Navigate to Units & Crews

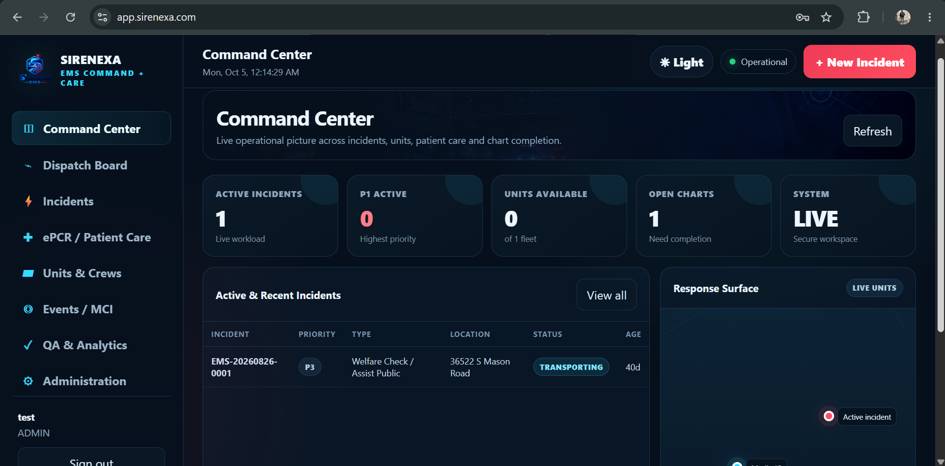(91, 273)
